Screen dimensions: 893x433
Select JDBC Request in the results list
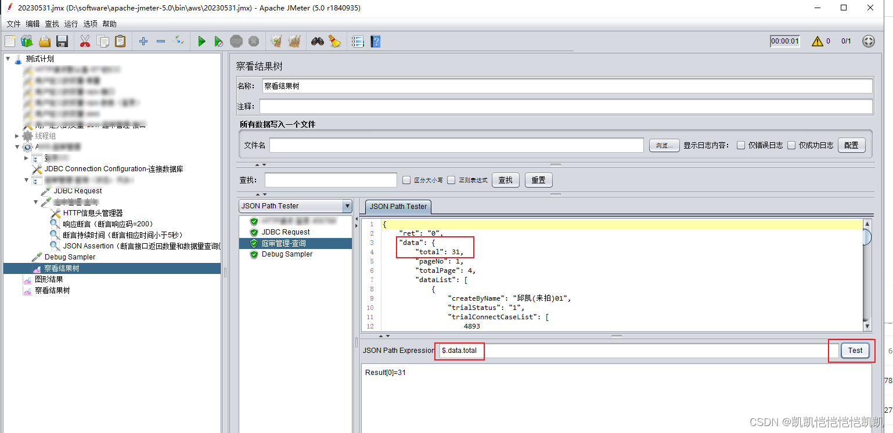point(286,232)
